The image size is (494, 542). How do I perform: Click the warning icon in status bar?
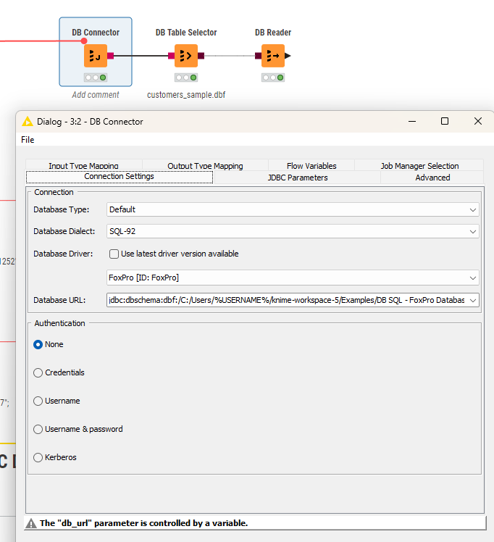(31, 523)
